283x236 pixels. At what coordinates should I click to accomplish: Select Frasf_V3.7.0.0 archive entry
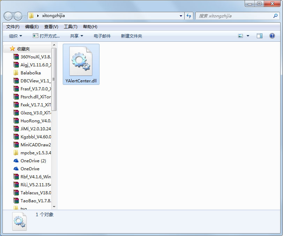point(32,89)
